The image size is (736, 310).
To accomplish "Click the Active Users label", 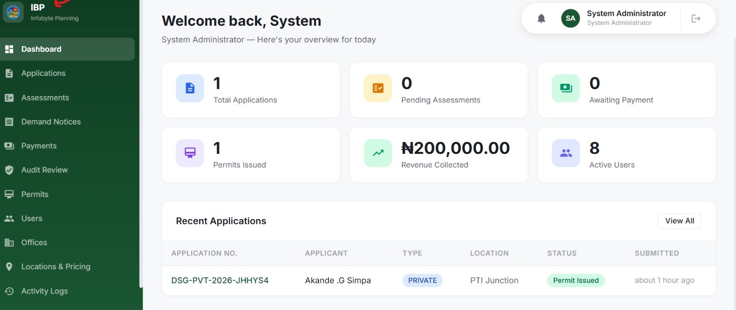I will pyautogui.click(x=612, y=165).
